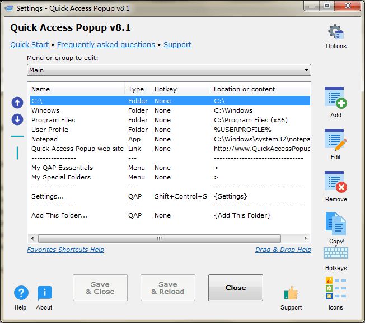Click the horizontal scrollbar thumb
Viewport: 365px width, 323px height.
(x=160, y=238)
